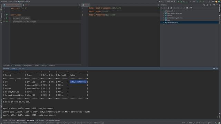
Task: Open Database panel settings gear
Action: coord(214,5)
